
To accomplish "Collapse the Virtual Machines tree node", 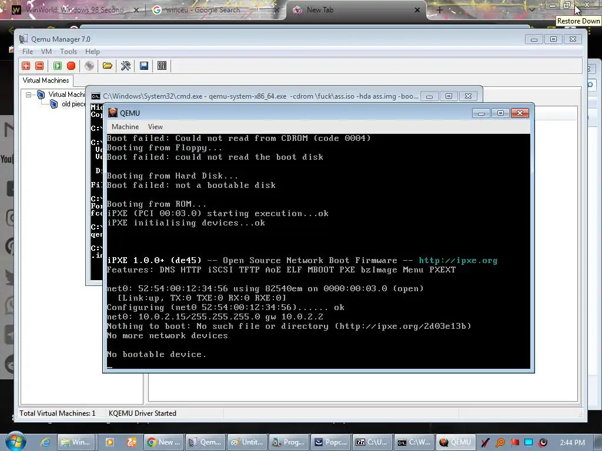I will point(28,95).
